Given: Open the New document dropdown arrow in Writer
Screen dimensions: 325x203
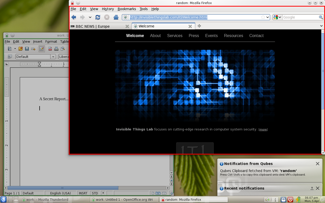Looking at the screenshot, I should point(15,49).
